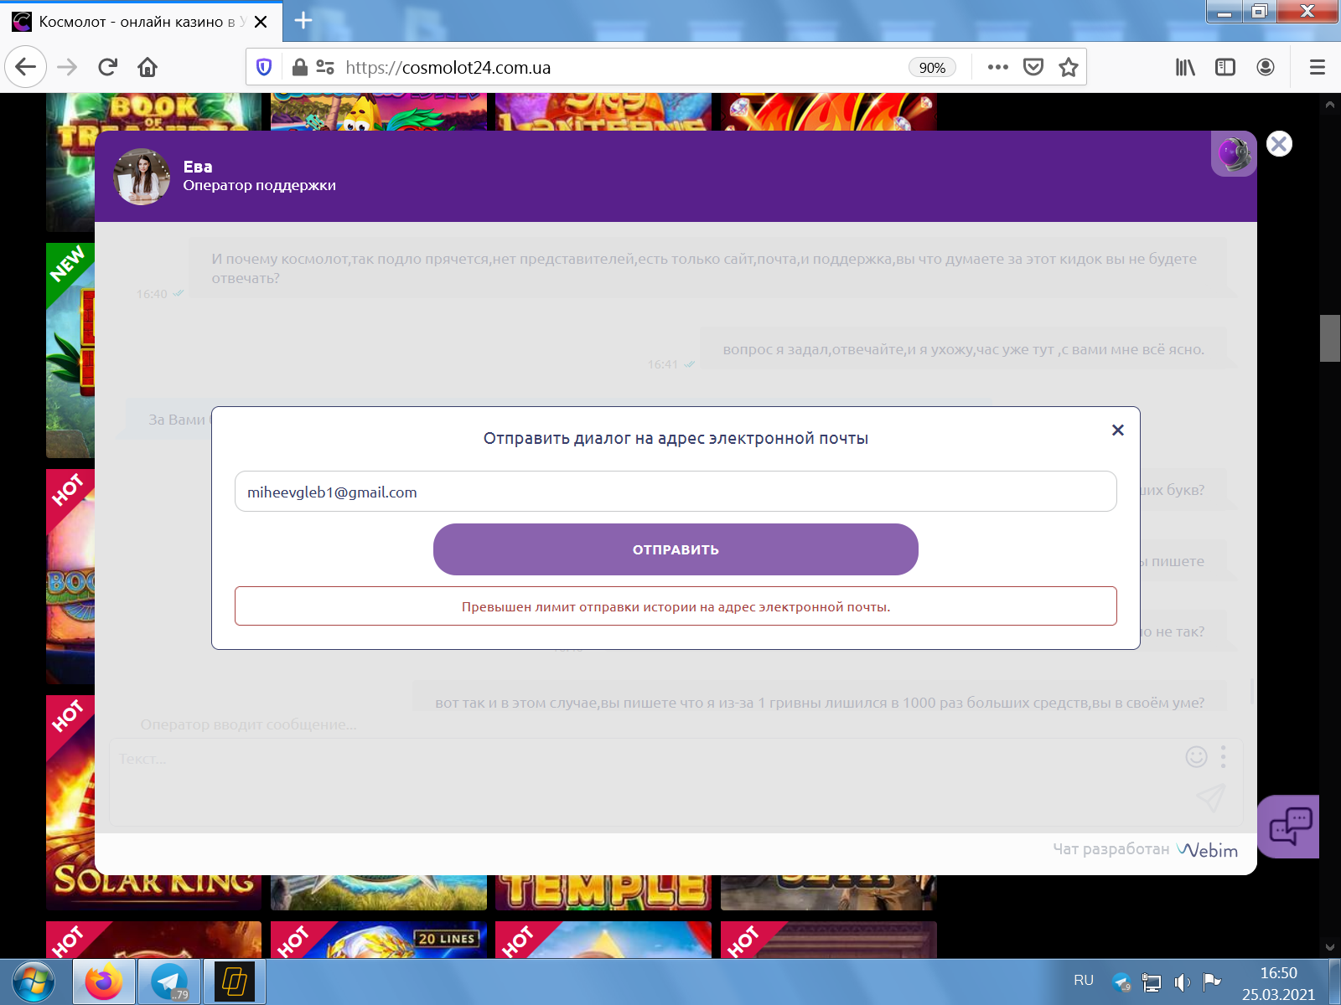Save page to Pocket
Viewport: 1341px width, 1005px height.
click(x=1033, y=67)
